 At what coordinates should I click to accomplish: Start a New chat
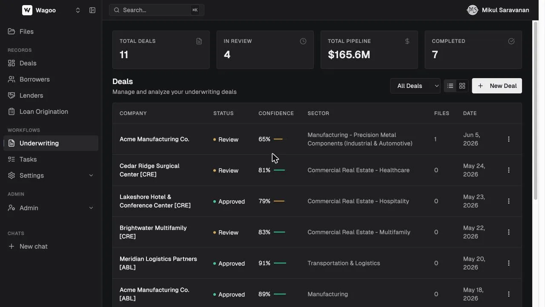[51, 246]
